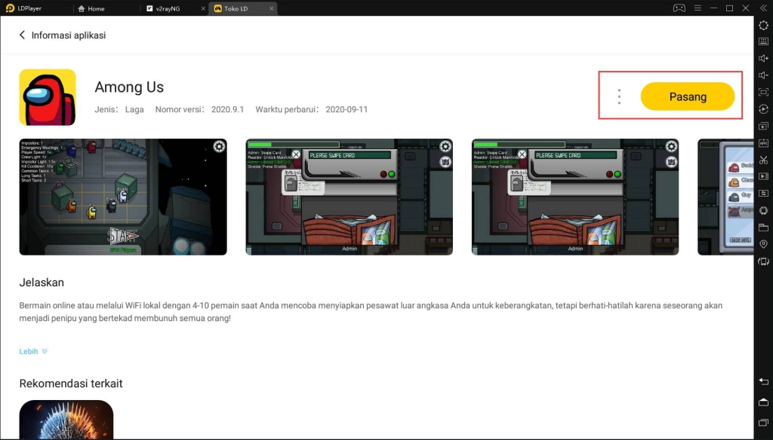Open video recorder icon in sidebar
Image resolution: width=773 pixels, height=440 pixels.
(763, 176)
